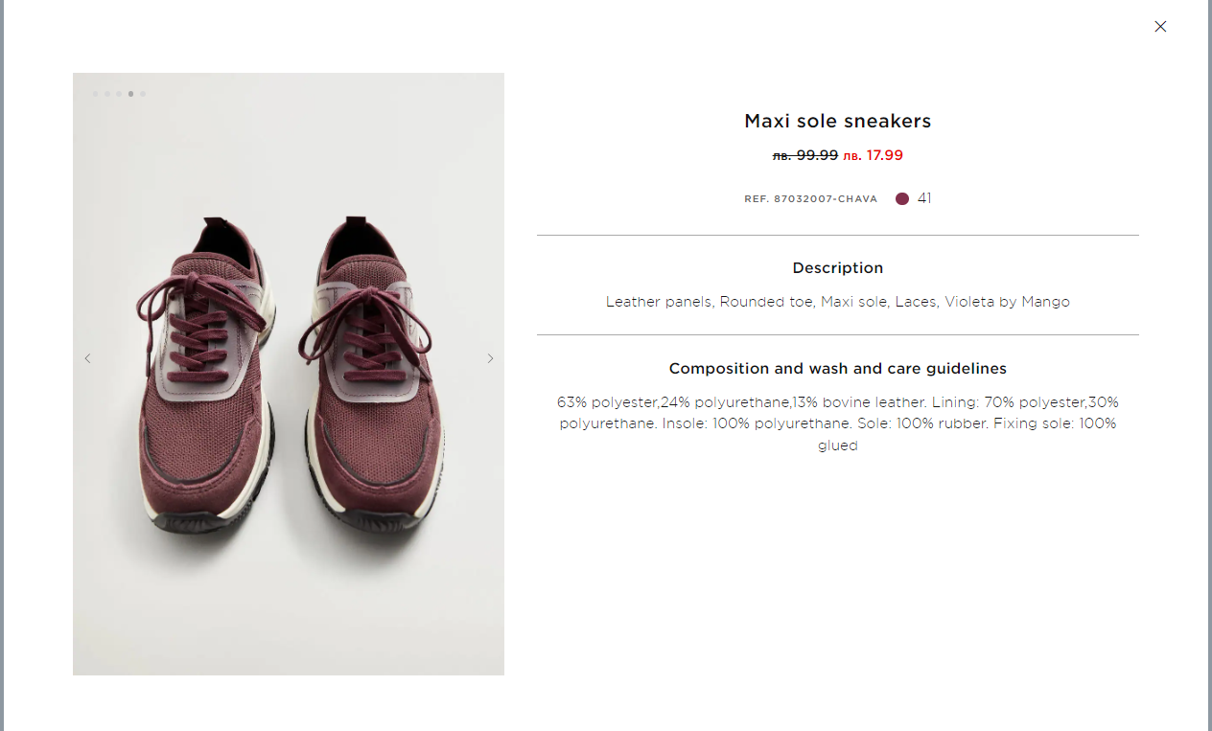Click the REF. 87032007-CHAVA reference code

pos(810,199)
